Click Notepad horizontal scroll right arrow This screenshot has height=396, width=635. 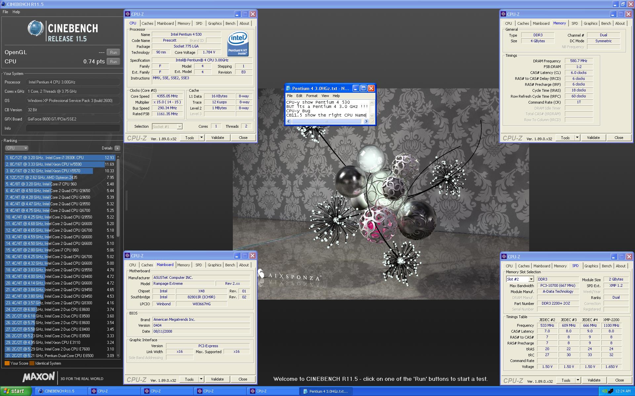(366, 121)
